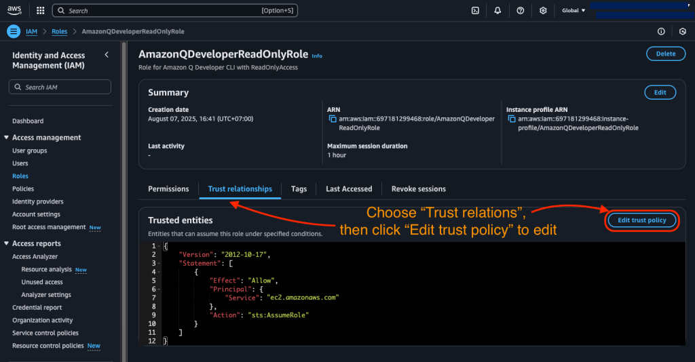Open Identity providers in the sidebar
The height and width of the screenshot is (362, 695).
coord(38,201)
